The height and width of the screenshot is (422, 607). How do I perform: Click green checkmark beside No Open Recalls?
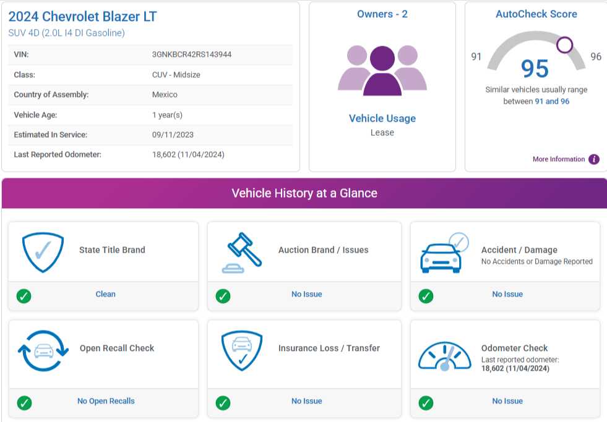tap(24, 403)
